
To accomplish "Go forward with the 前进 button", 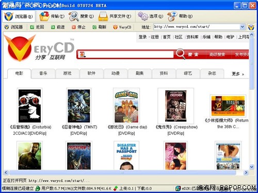I will [58, 27].
